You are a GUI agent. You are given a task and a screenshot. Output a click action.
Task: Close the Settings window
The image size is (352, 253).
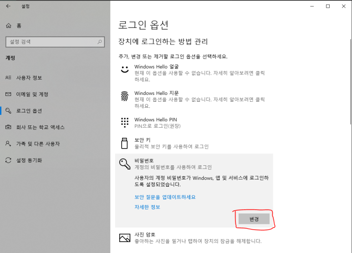344,6
